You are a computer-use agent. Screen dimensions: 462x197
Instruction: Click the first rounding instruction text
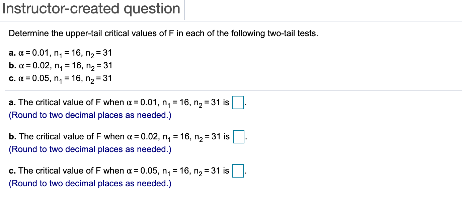89,115
